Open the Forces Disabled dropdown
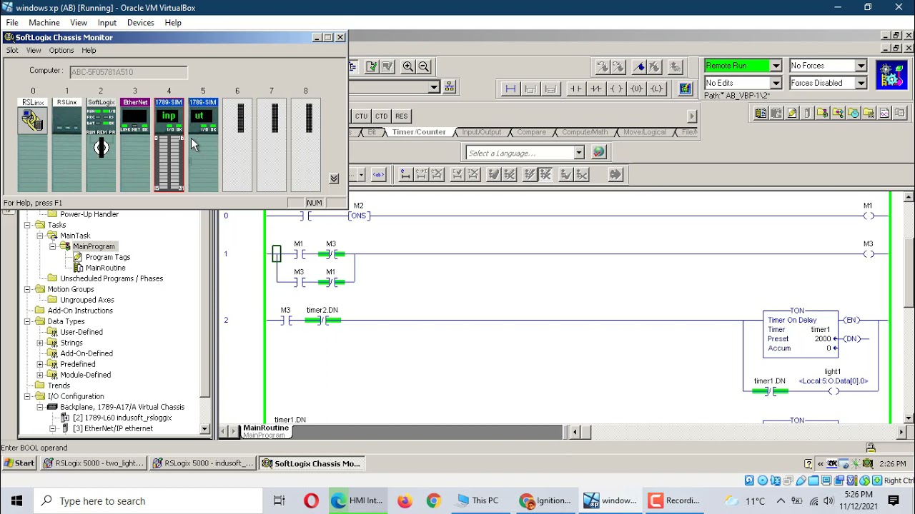Image resolution: width=915 pixels, height=514 pixels. [x=861, y=83]
